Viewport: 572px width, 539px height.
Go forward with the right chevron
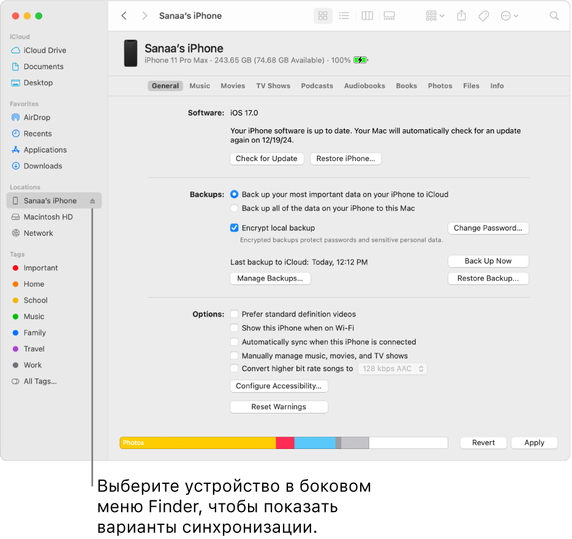pos(145,16)
